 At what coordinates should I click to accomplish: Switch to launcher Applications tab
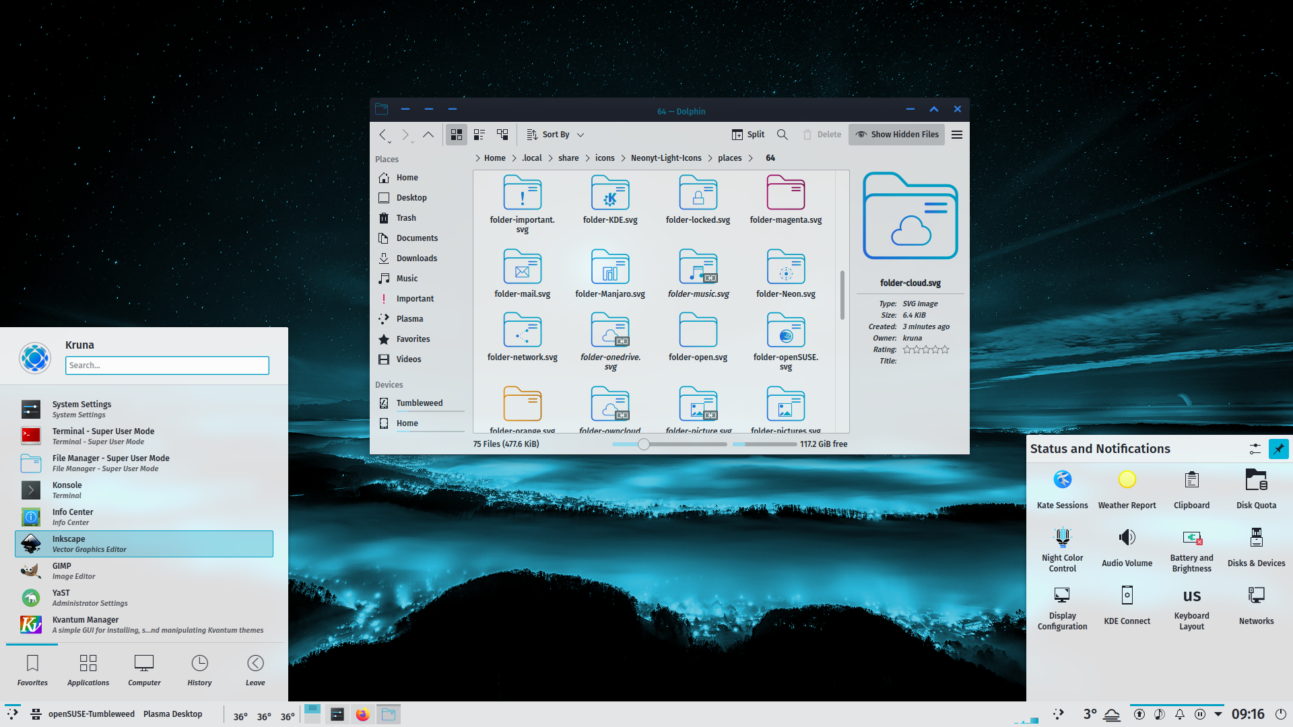(88, 671)
